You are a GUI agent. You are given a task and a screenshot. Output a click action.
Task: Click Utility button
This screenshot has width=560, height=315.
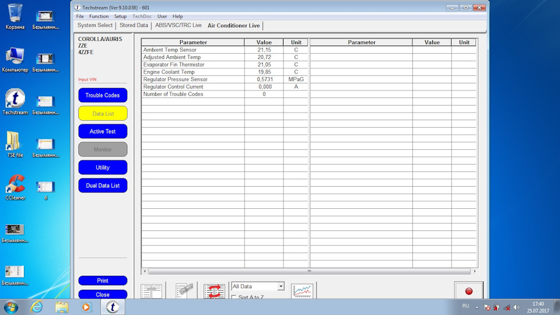coord(103,167)
